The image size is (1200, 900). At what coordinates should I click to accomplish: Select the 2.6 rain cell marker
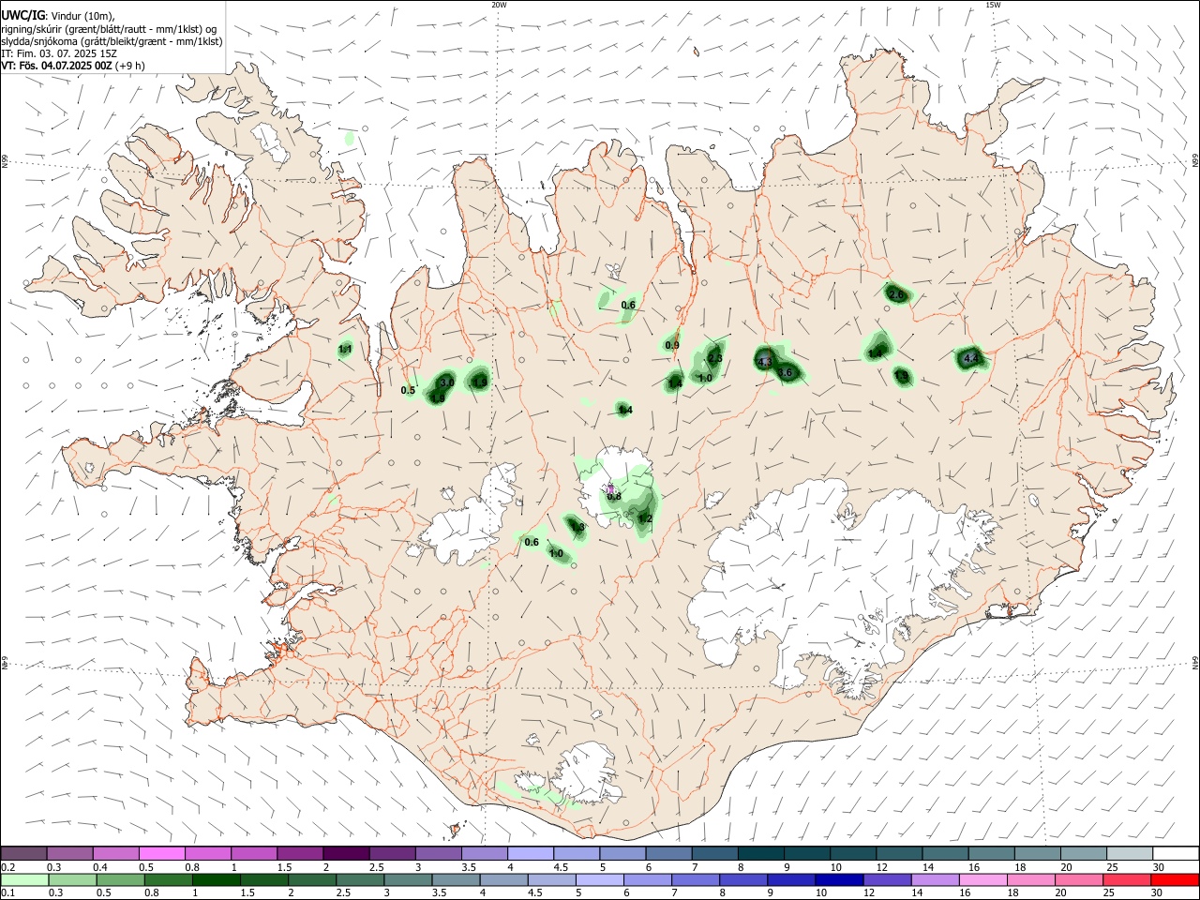(896, 295)
